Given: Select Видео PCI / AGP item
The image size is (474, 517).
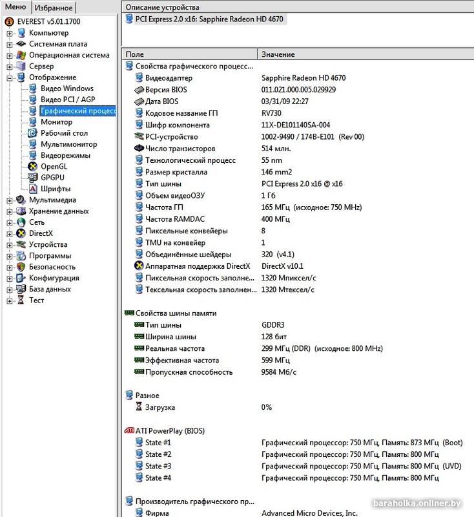Looking at the screenshot, I should tap(68, 100).
